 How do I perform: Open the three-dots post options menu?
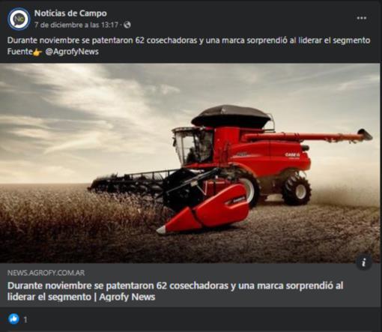(361, 18)
